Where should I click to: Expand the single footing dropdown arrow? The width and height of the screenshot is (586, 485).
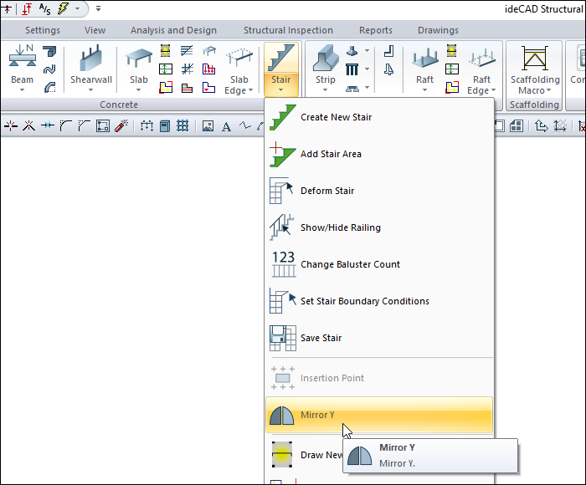(x=367, y=50)
